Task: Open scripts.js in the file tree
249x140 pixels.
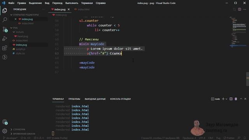Action: (21, 49)
